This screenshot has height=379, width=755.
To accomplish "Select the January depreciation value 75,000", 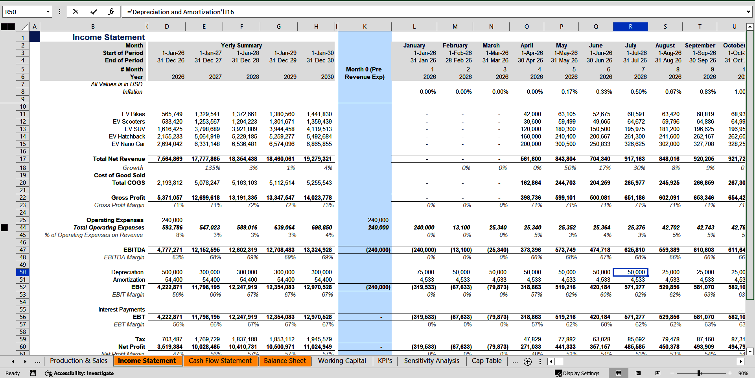I will pyautogui.click(x=425, y=272).
